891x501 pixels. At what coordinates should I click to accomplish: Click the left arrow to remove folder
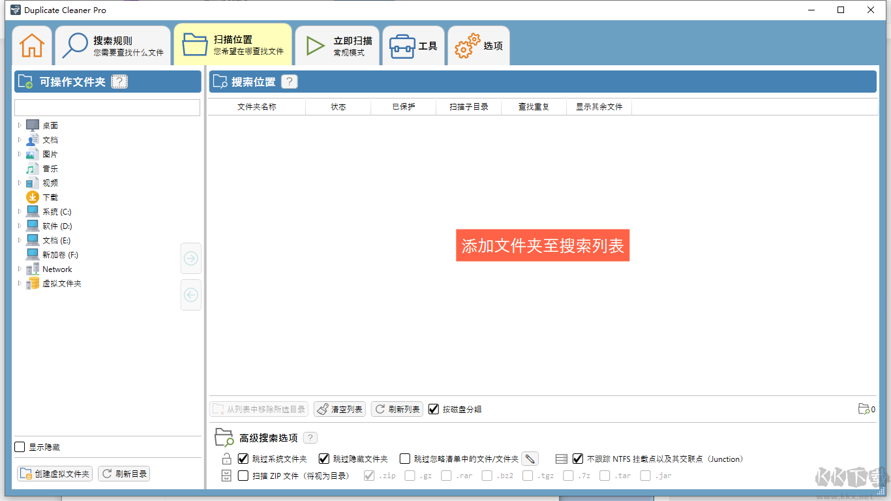click(190, 295)
